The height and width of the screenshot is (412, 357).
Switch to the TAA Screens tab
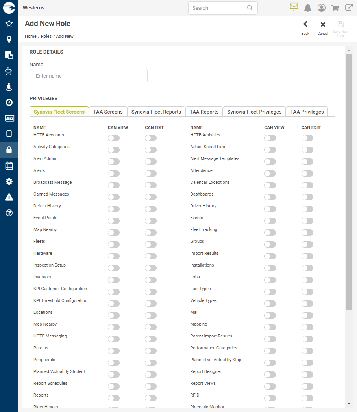click(108, 112)
